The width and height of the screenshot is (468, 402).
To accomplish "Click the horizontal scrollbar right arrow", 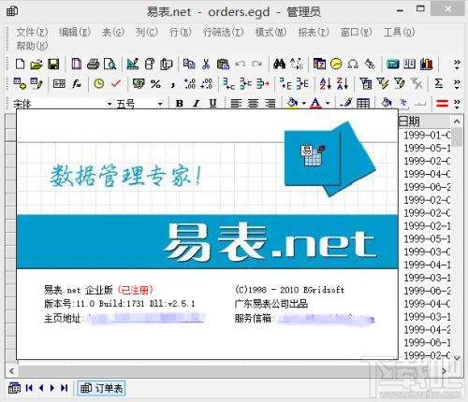I will coord(444,371).
